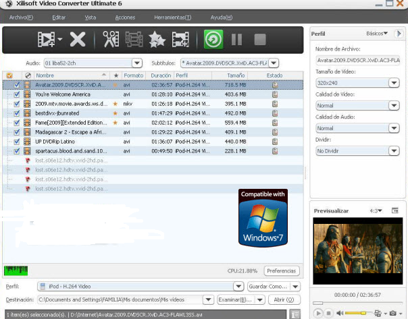Viewport: 408px width, 319px height.
Task: Open the 4:3 aspect ratio dropdown
Action: pos(376,210)
